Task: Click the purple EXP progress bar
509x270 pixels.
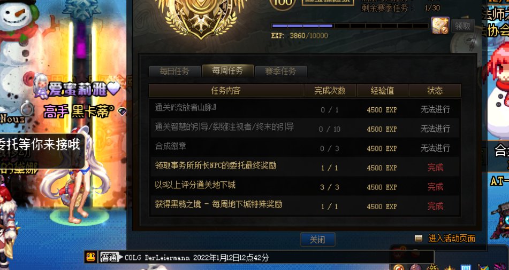Action: point(350,26)
